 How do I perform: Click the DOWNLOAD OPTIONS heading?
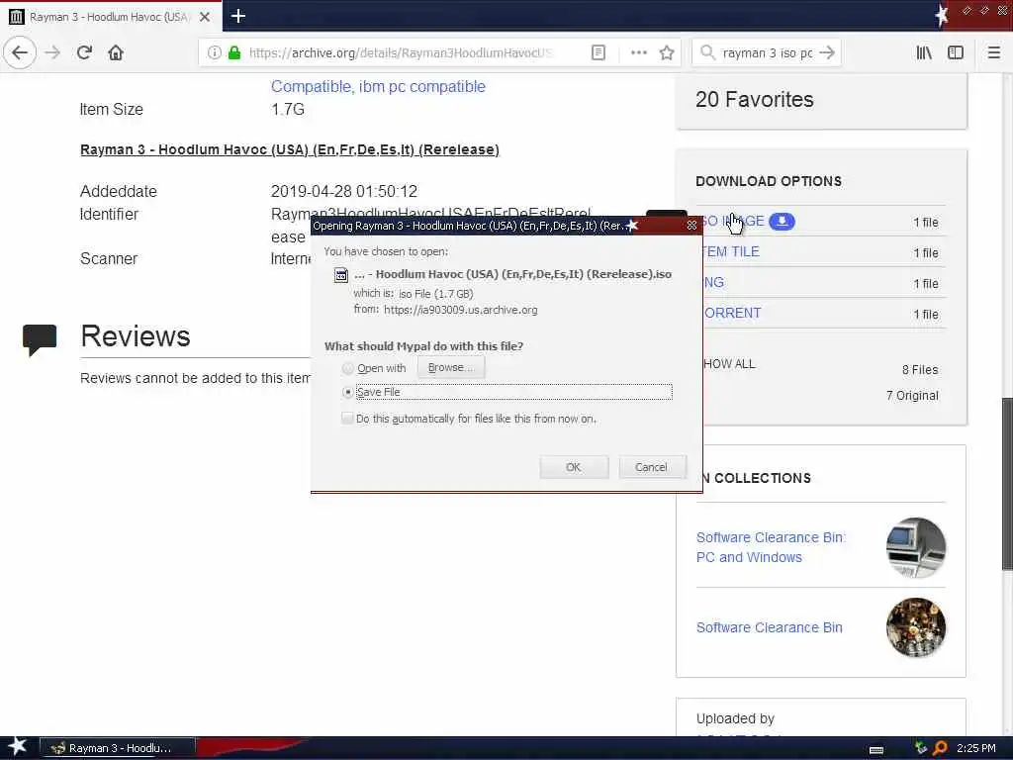[x=769, y=181]
